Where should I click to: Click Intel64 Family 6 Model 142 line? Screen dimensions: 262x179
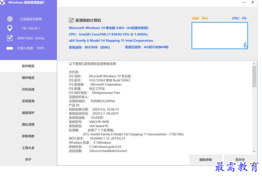click(134, 134)
